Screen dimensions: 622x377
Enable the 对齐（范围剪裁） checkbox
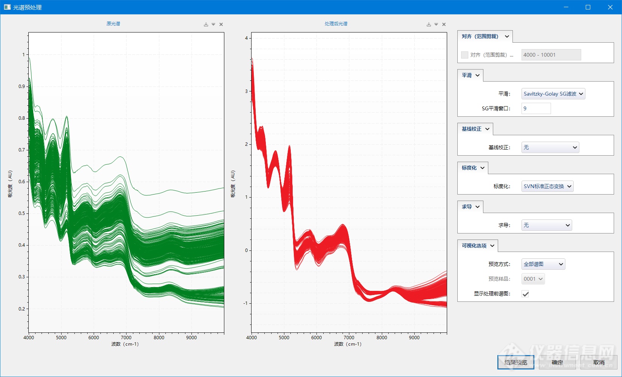[465, 55]
